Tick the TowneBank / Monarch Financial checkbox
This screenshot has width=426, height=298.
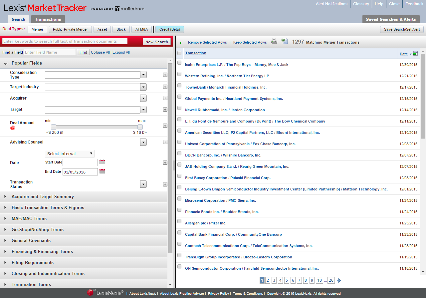click(179, 85)
